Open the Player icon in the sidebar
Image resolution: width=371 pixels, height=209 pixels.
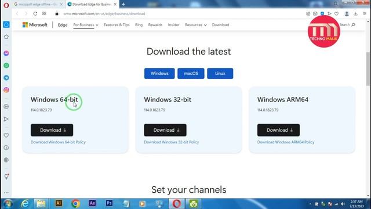click(6, 107)
